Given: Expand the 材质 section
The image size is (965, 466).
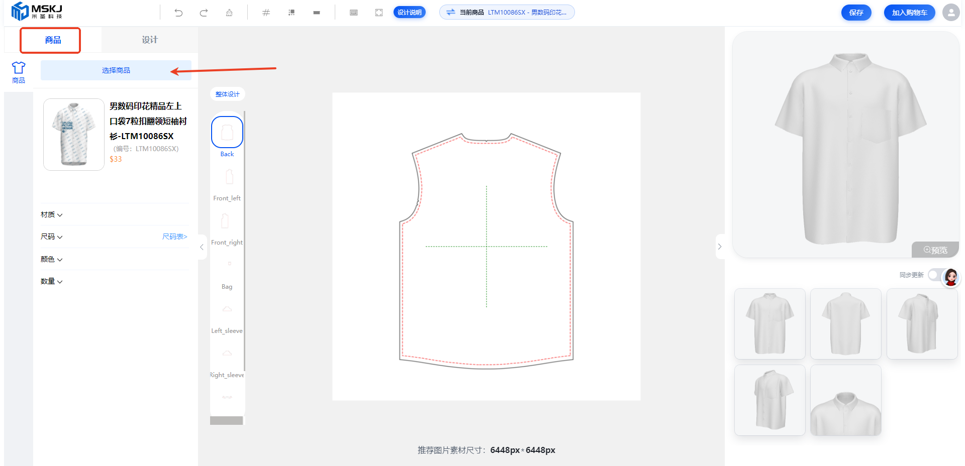Looking at the screenshot, I should coord(52,214).
